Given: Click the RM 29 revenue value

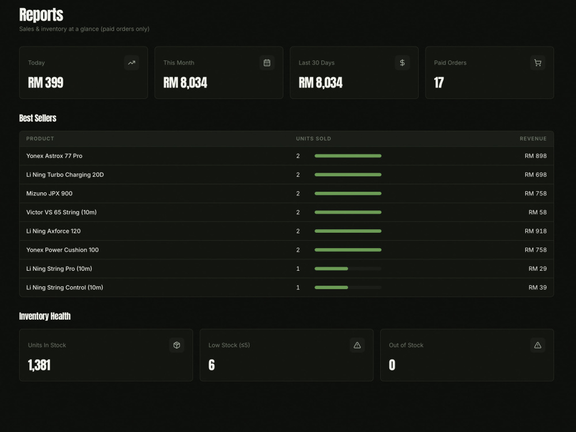Looking at the screenshot, I should [537, 268].
